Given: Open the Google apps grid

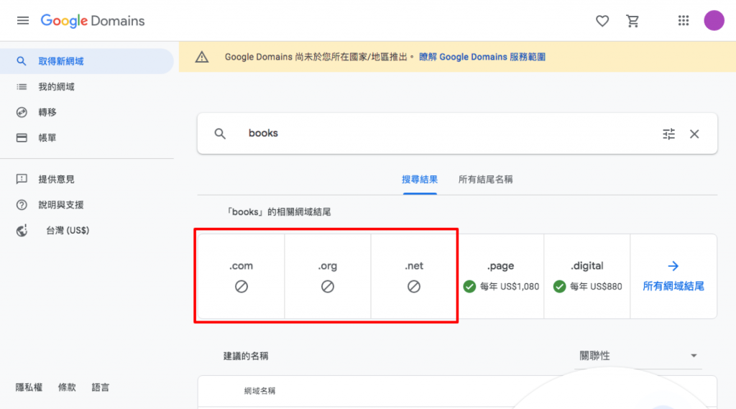Looking at the screenshot, I should click(684, 21).
